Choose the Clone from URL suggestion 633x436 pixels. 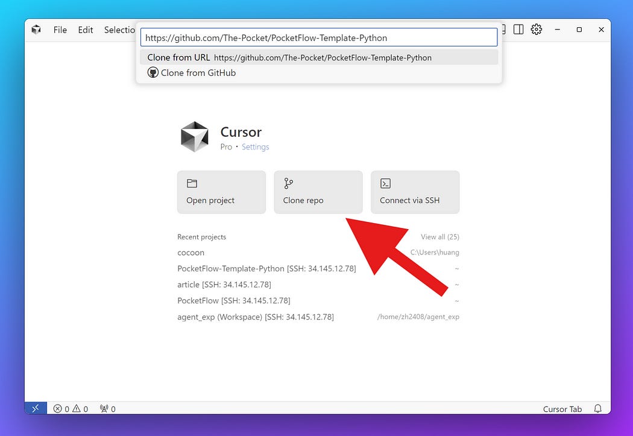point(289,58)
